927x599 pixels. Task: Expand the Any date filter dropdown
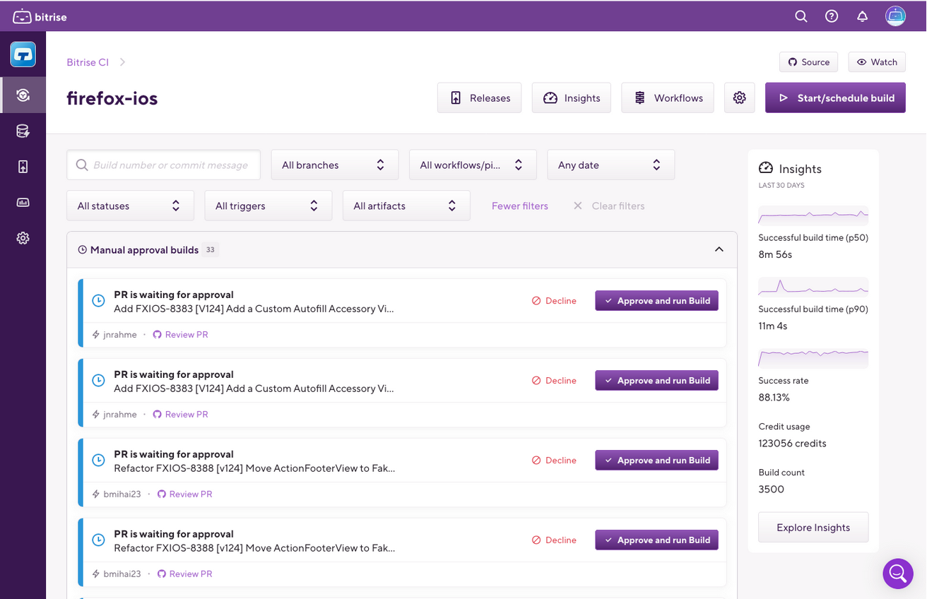click(x=610, y=164)
